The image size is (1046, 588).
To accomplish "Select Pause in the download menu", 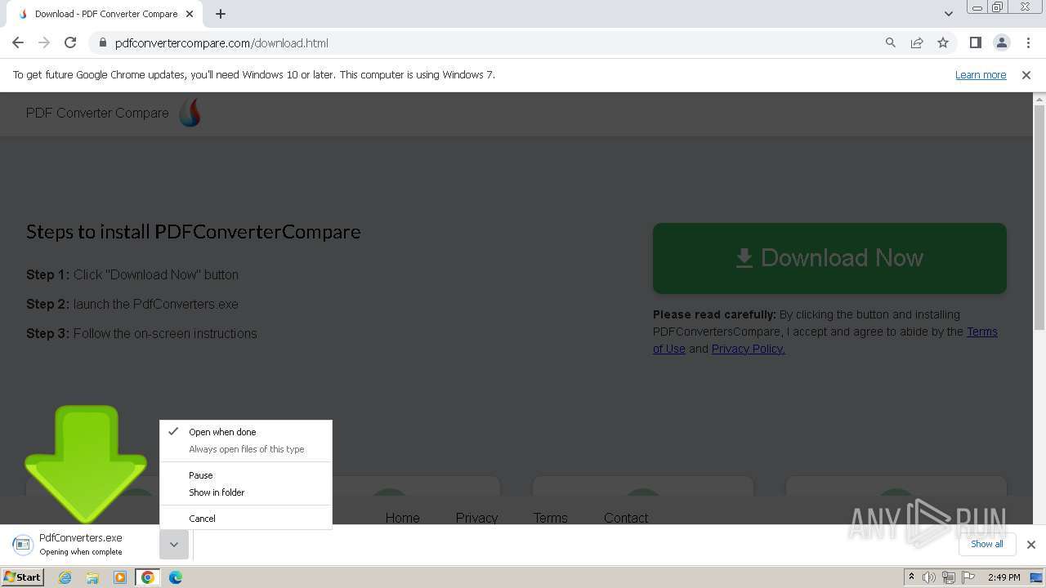I will point(246,475).
